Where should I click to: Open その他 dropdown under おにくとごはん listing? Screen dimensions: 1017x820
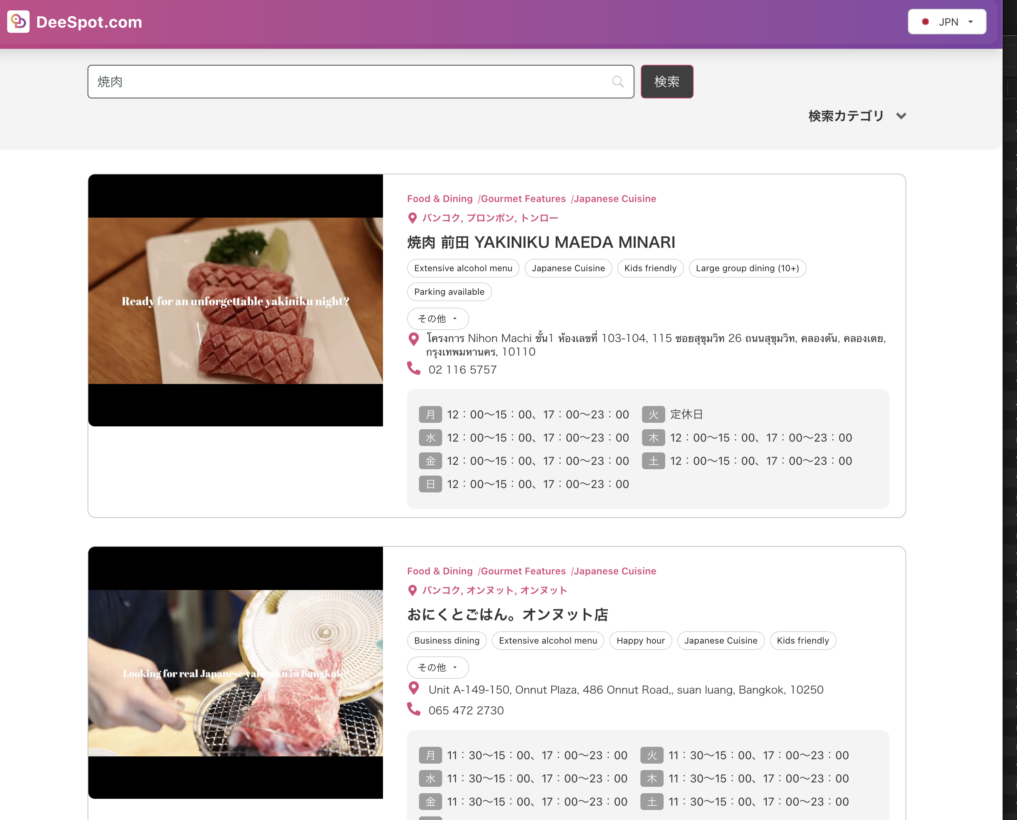tap(437, 668)
